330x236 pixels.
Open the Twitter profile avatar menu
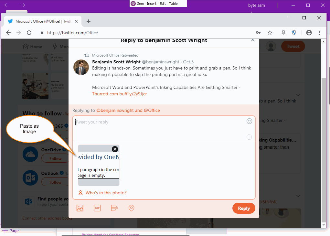(271, 46)
